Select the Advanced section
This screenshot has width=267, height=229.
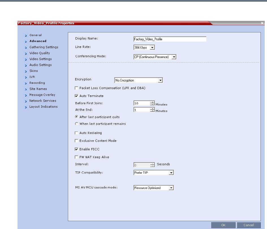(38, 41)
